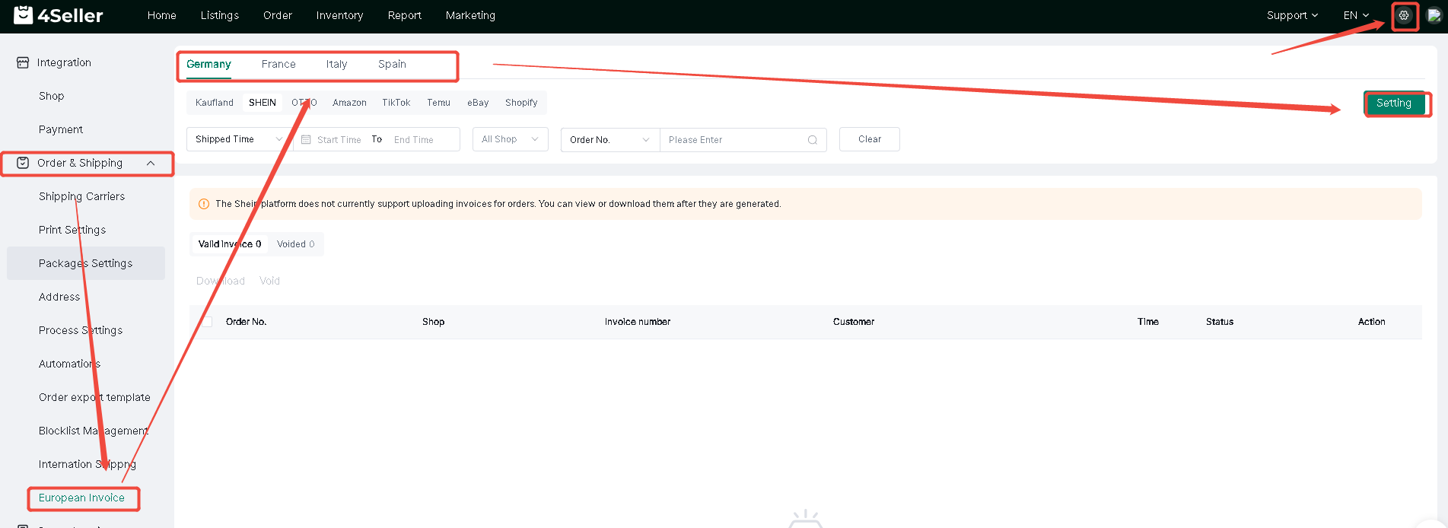This screenshot has width=1448, height=528.
Task: Click the green Setting button
Action: pyautogui.click(x=1394, y=103)
